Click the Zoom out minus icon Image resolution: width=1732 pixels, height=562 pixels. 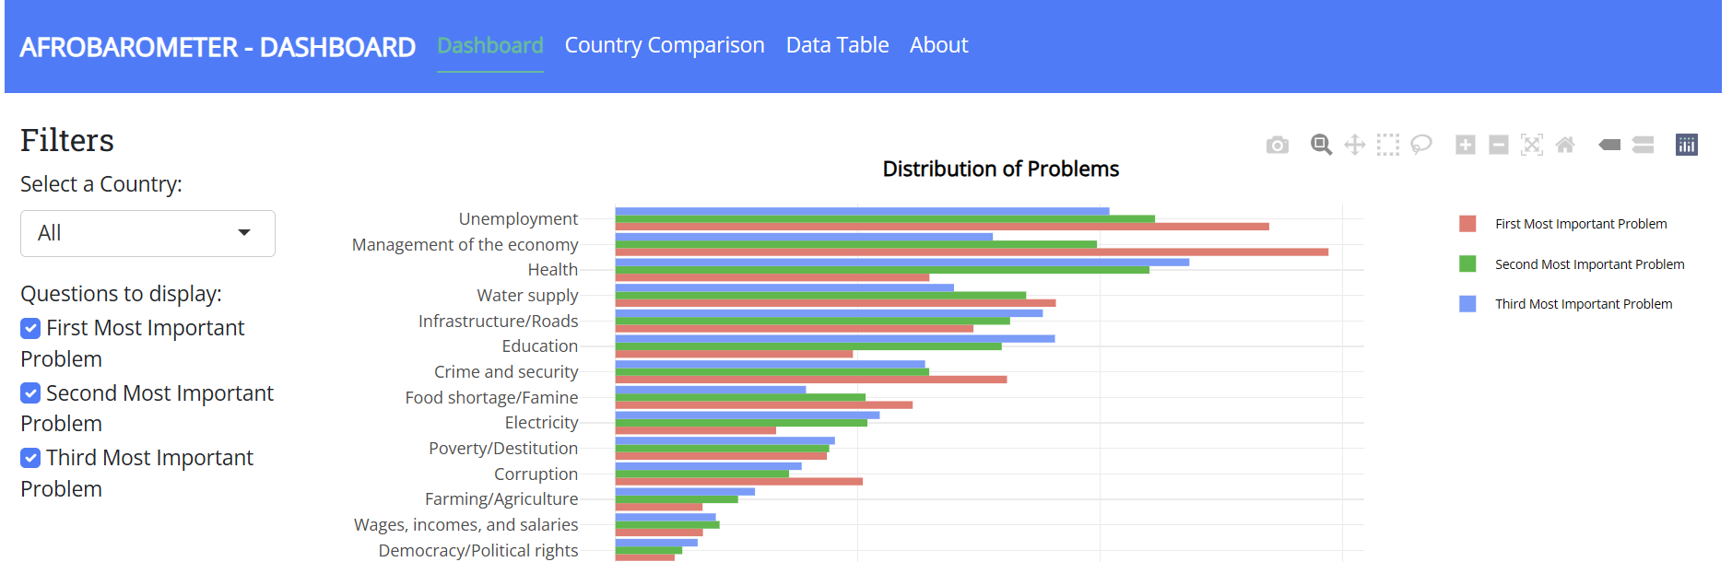pos(1499,145)
